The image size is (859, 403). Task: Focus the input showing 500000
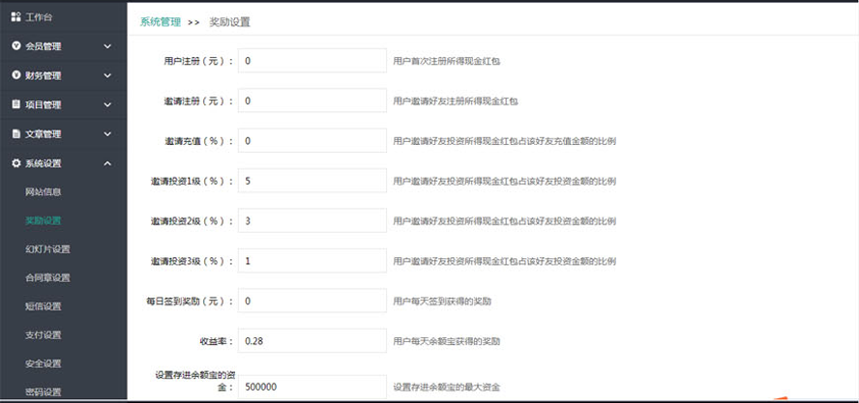[312, 388]
